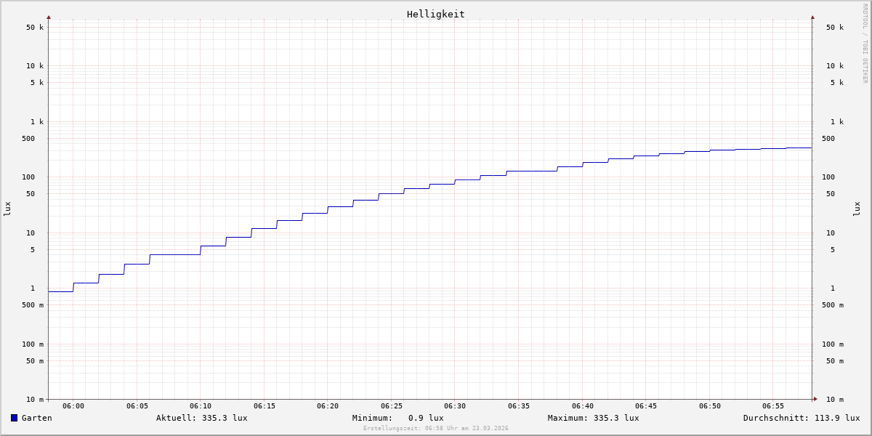Screen dimensions: 872x436
Task: Click the lux unit label on left side
Action: 7,209
